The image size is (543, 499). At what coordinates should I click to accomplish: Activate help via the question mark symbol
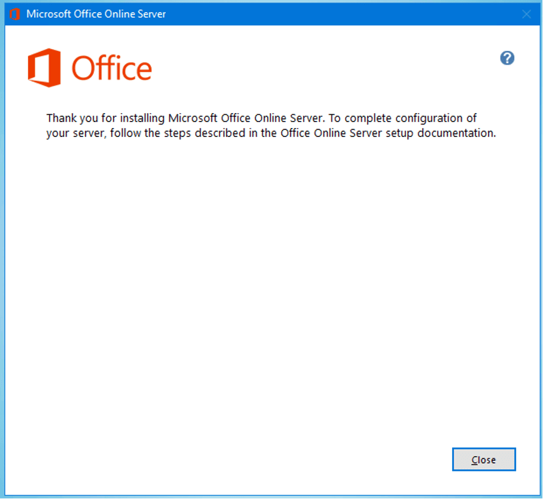coord(507,58)
